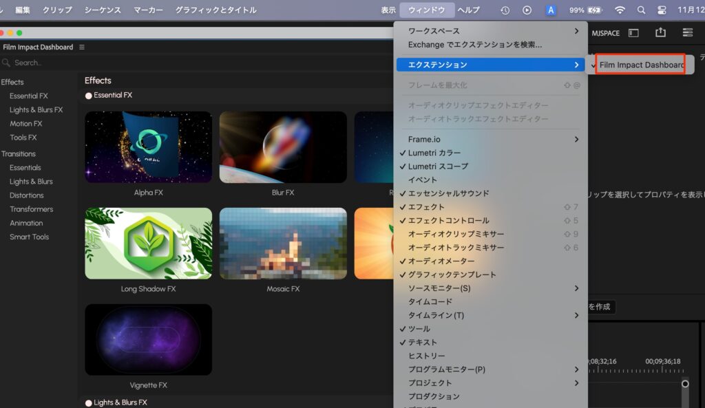705x408 pixels.
Task: Open macOS Spotlight search icon
Action: click(x=641, y=10)
